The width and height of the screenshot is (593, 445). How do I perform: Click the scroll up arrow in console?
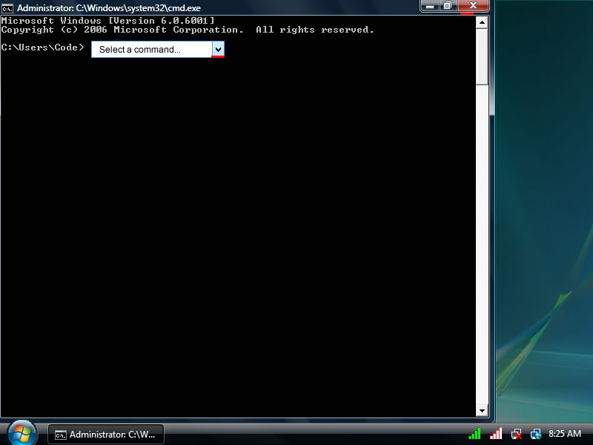482,22
